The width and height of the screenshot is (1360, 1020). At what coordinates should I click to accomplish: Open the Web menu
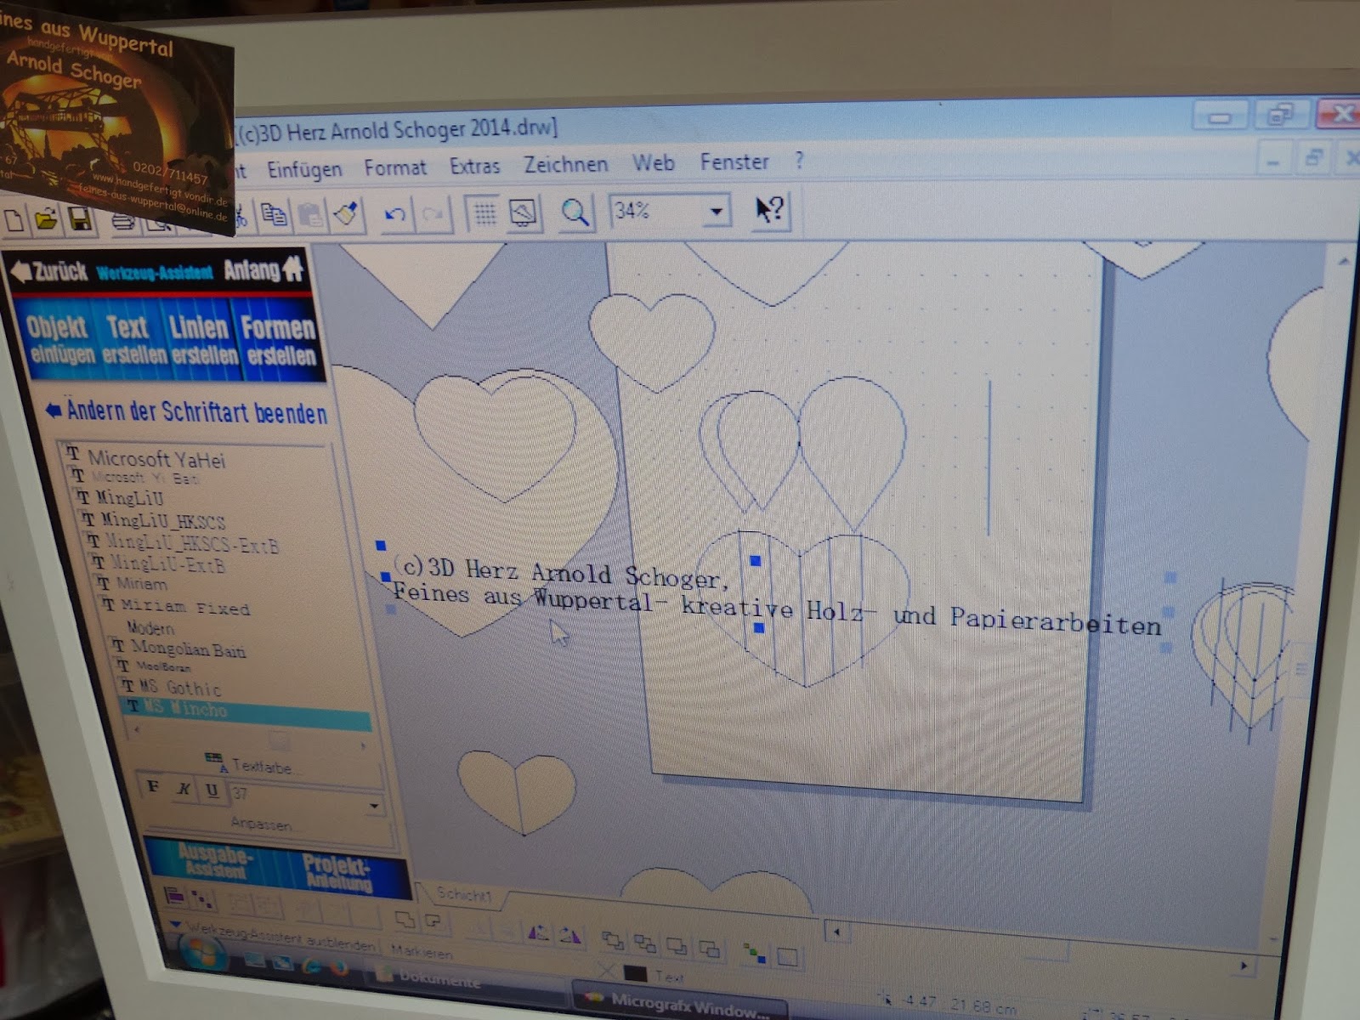coord(653,162)
